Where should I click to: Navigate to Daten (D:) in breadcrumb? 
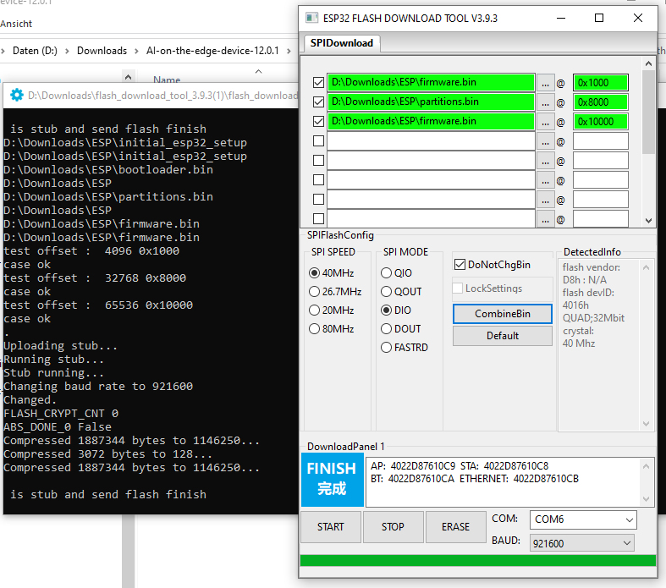[35, 51]
